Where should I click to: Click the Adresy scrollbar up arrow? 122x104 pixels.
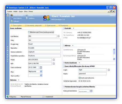click(114, 50)
